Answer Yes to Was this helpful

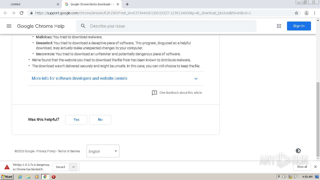76,120
